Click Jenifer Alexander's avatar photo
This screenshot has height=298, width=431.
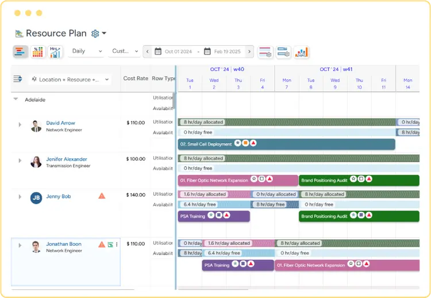pyautogui.click(x=36, y=162)
